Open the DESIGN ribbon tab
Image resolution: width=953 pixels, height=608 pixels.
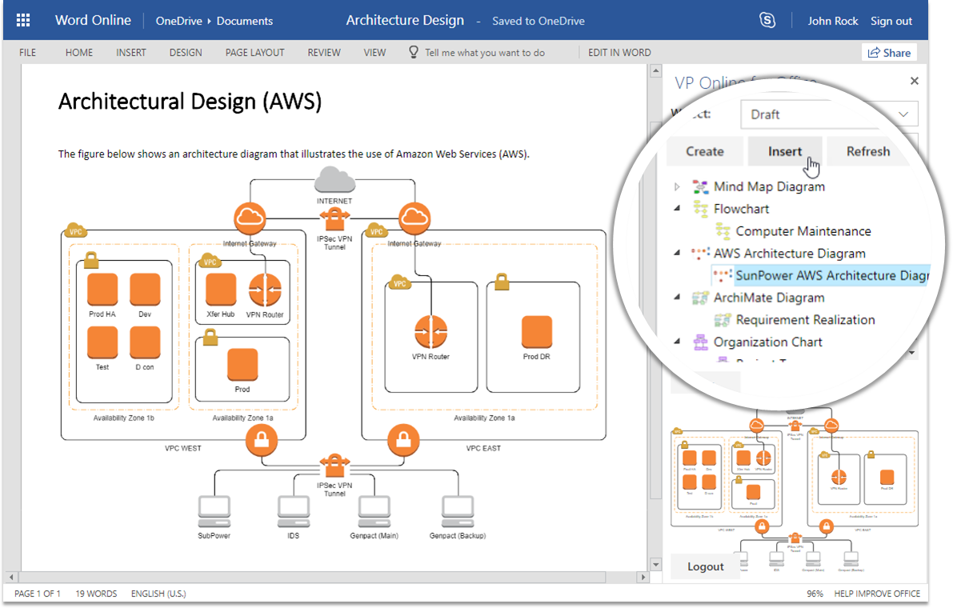186,52
